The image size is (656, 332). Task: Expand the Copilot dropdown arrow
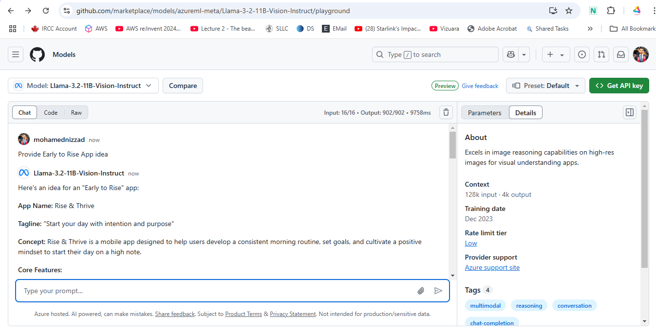[524, 54]
